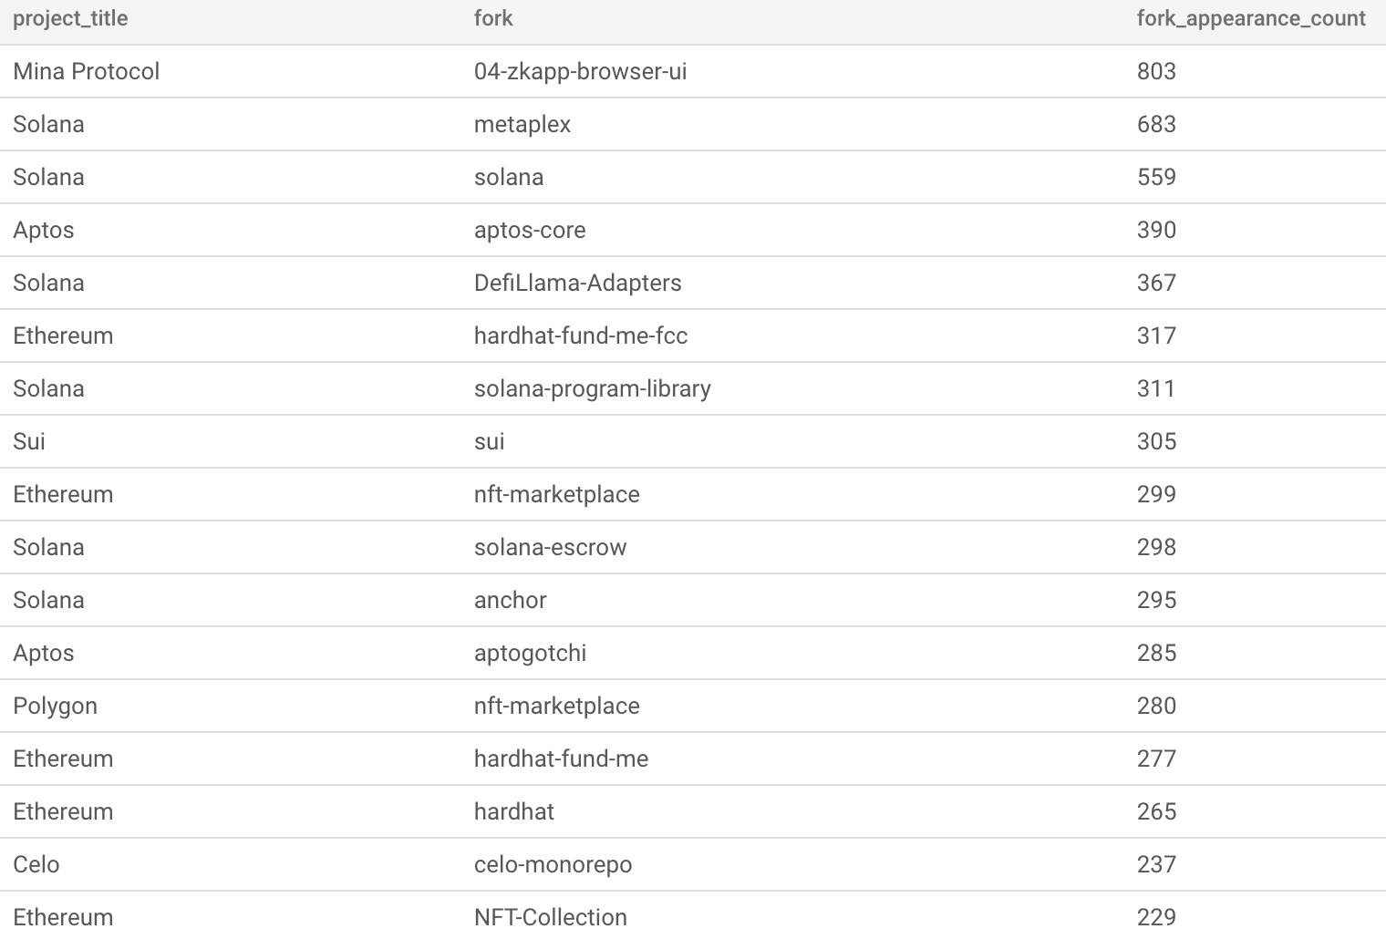Select the NFT-Collection fork cell
This screenshot has height=939, width=1386.
coord(551,917)
